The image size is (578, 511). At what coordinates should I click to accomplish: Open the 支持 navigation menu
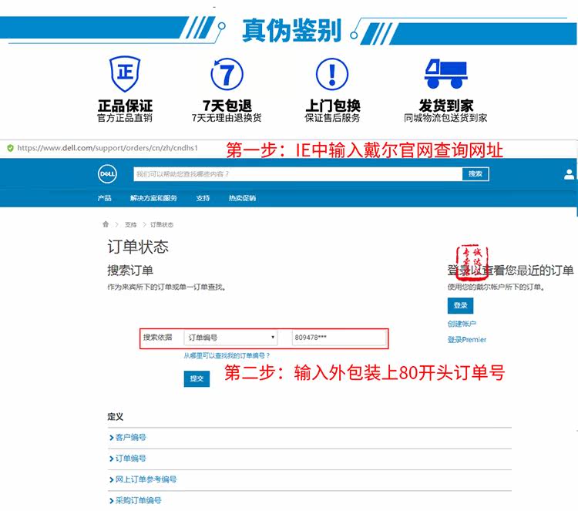203,198
